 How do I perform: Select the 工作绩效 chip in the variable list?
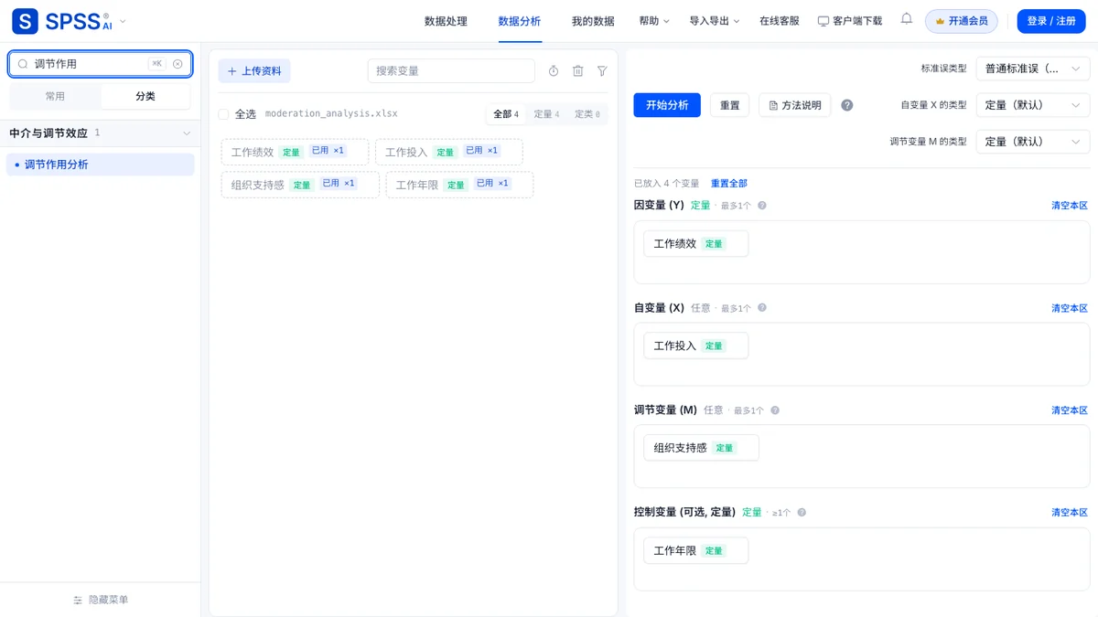[295, 152]
